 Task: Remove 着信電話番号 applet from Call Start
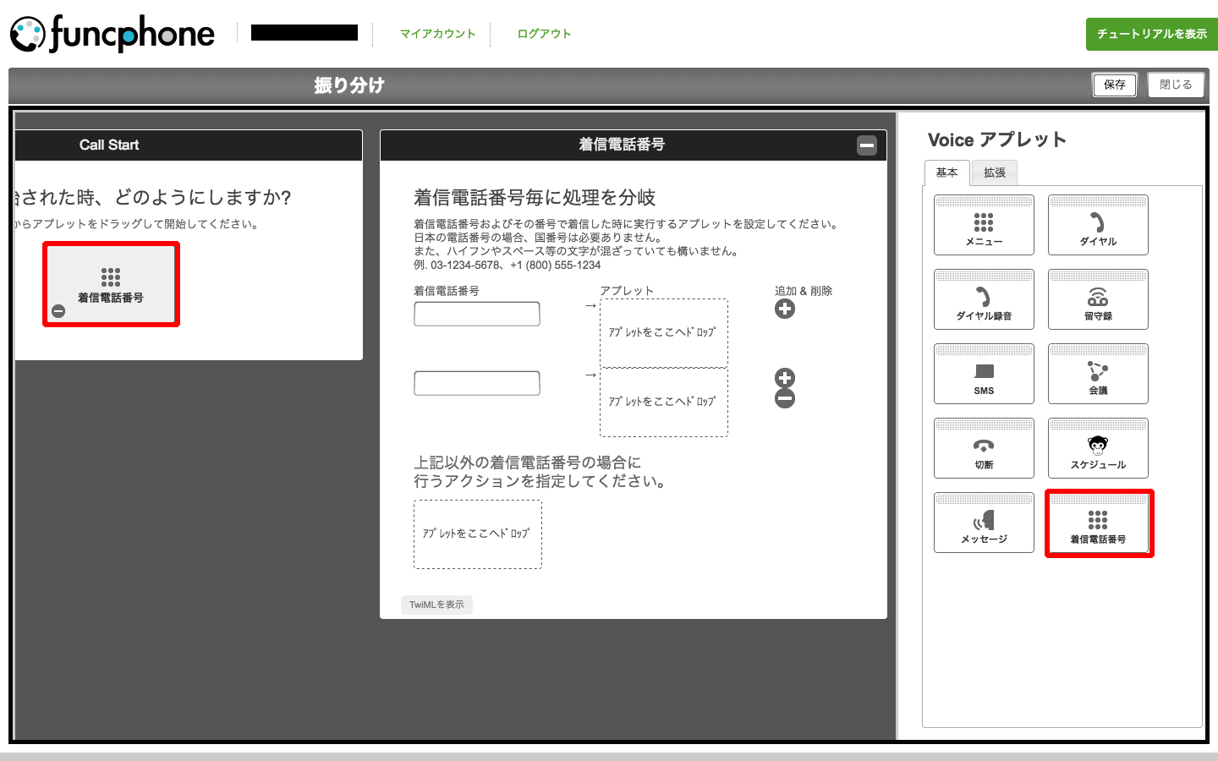58,311
